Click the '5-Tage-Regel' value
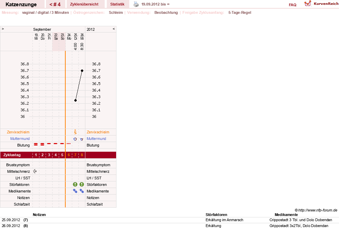This screenshot has height=235, width=339. [x=239, y=12]
